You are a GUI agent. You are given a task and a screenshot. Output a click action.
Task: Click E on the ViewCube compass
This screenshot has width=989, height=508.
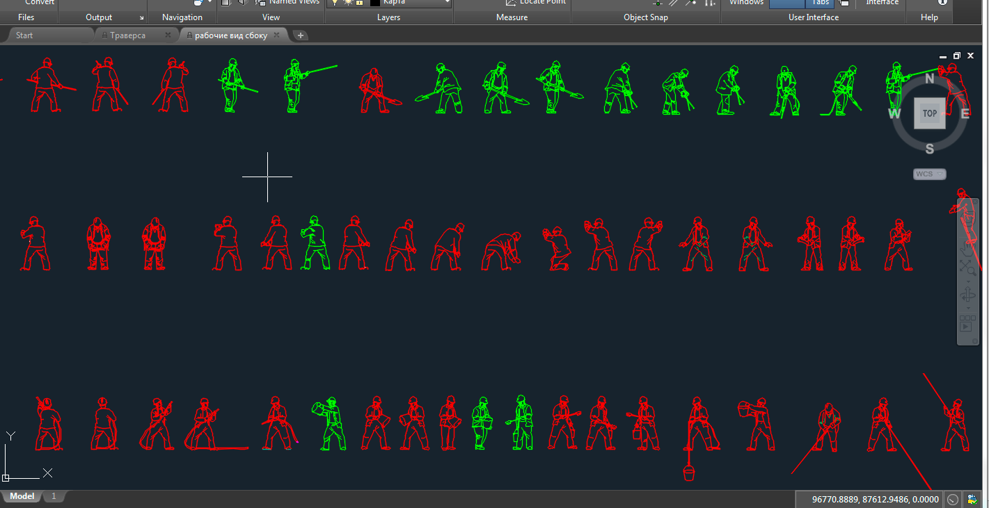point(965,114)
